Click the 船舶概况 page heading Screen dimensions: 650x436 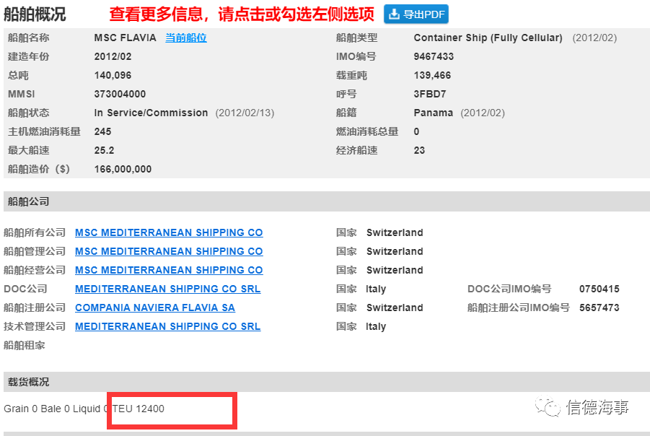[35, 14]
